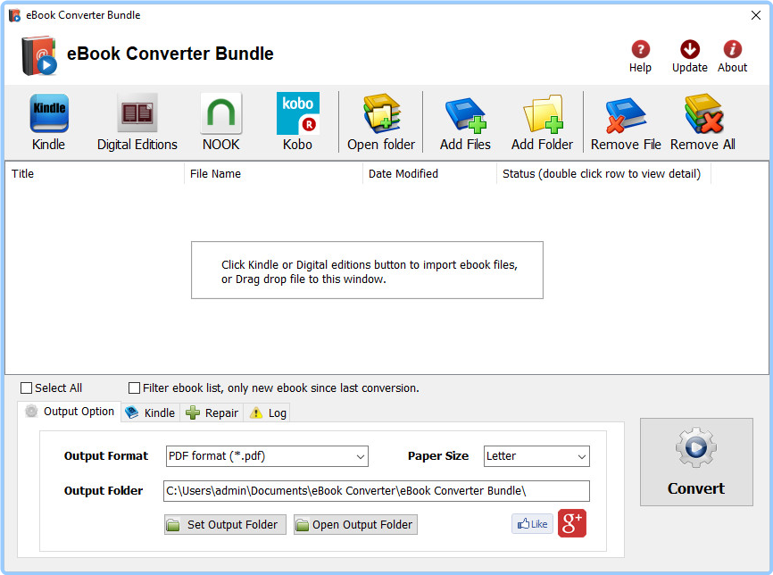Click the eBook Converter Bundle logo
Screen dimensions: 773x575
(x=39, y=55)
